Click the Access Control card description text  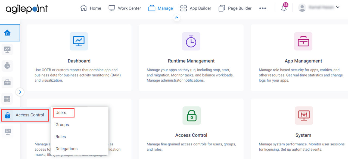pos(191,147)
